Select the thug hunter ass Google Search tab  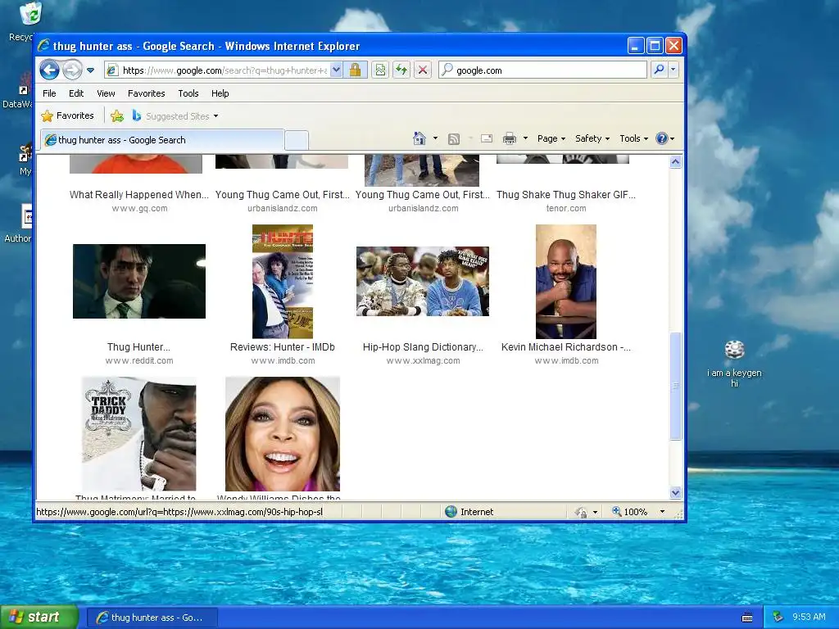click(162, 140)
